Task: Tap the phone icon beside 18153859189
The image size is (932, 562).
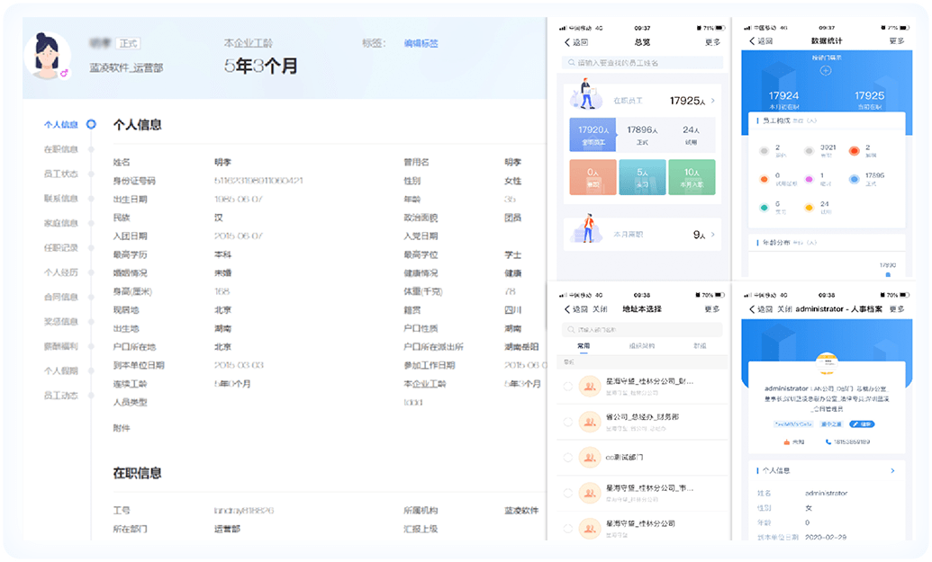Action: 828,442
